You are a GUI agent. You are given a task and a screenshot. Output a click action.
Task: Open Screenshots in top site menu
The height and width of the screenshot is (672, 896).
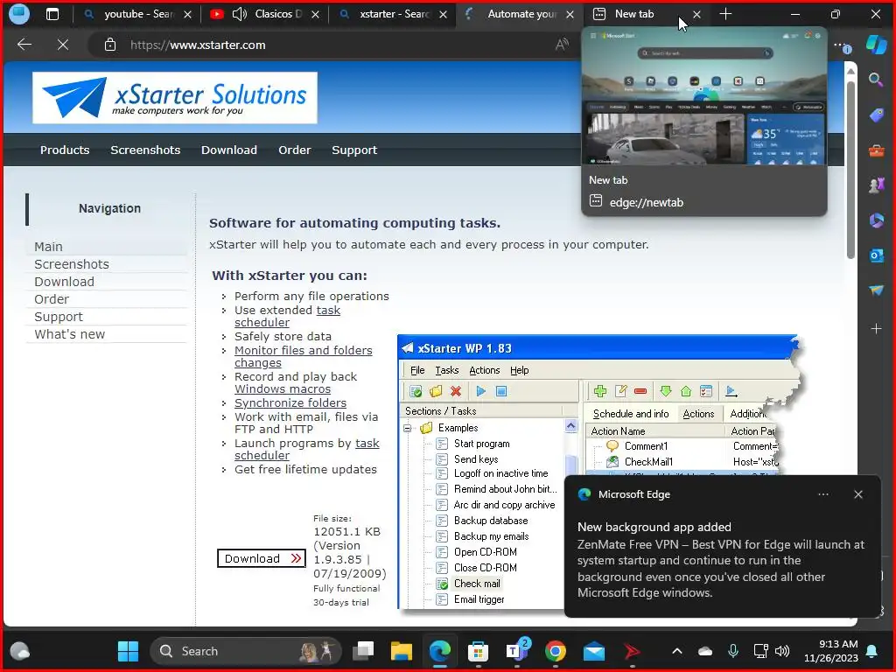(x=145, y=150)
